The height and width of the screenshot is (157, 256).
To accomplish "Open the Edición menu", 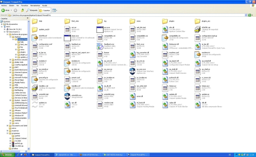I will click(x=11, y=5).
